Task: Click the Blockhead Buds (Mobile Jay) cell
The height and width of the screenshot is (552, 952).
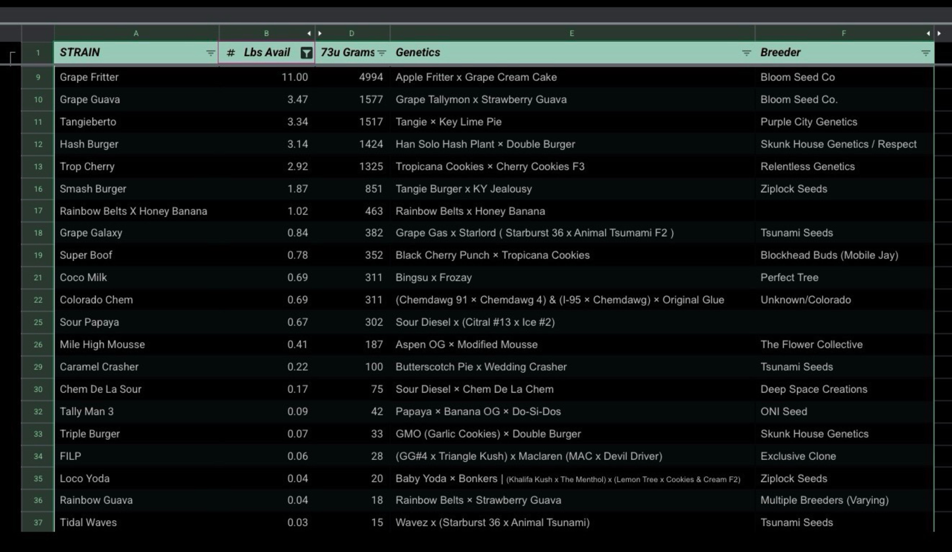Action: pos(844,255)
